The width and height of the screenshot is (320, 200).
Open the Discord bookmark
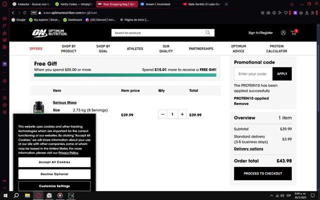pyautogui.click(x=100, y=20)
